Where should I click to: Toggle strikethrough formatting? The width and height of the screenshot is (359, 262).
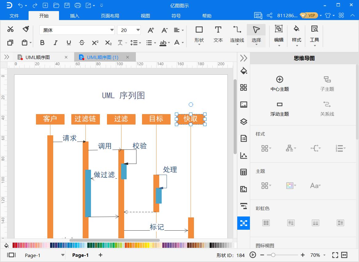click(82, 43)
